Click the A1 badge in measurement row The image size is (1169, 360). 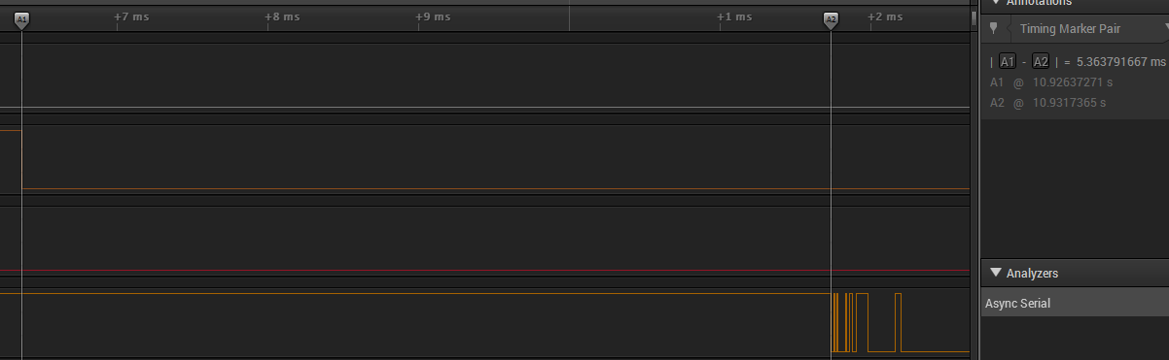(x=1008, y=61)
